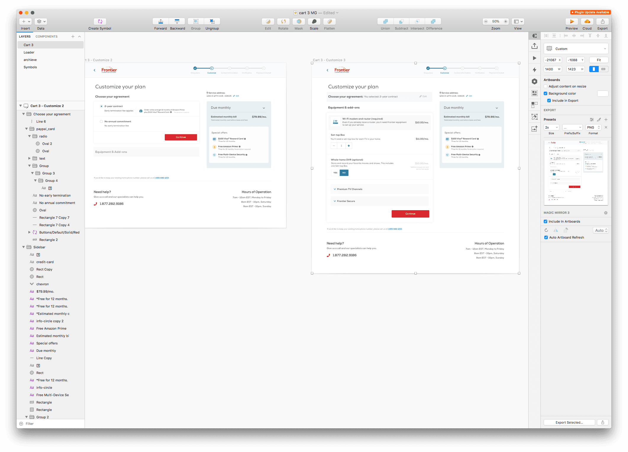Apply the Difference boolean operation
Screen dimensions: 628x452
[x=433, y=22]
